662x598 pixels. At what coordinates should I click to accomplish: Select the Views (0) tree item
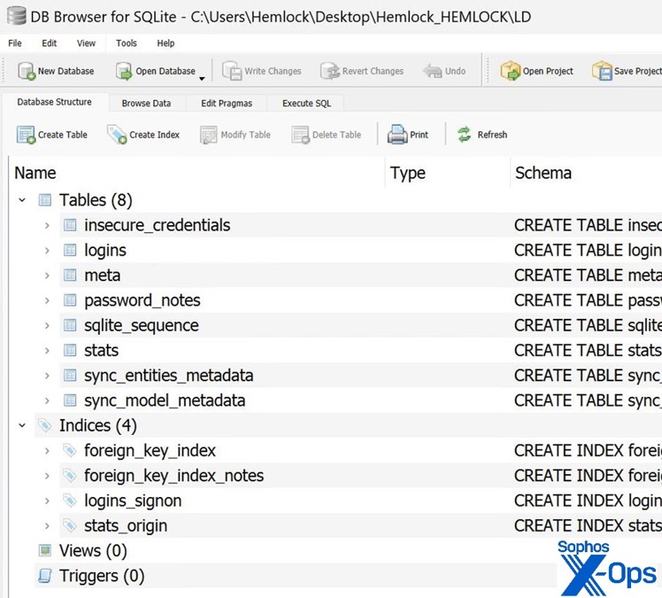93,551
